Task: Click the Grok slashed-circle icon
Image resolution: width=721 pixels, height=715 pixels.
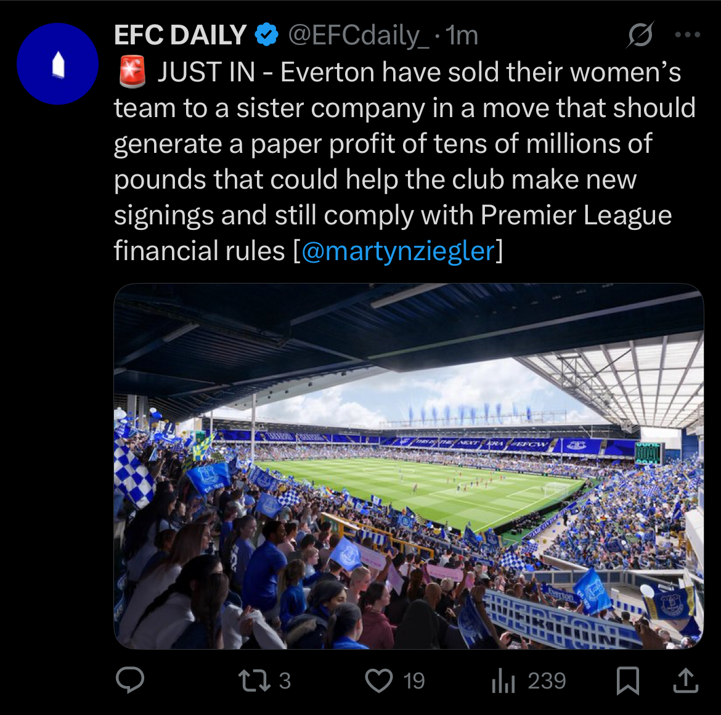Action: pyautogui.click(x=640, y=35)
